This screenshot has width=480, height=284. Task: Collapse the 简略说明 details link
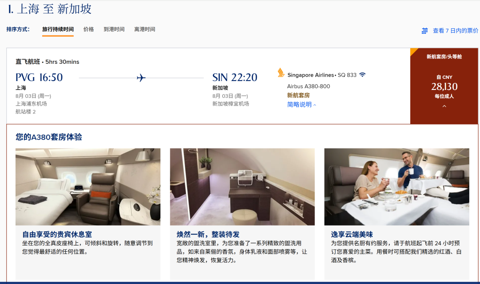[301, 105]
